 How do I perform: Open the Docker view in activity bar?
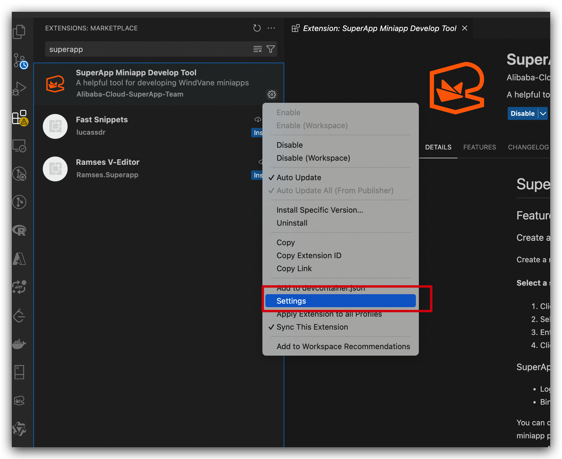coord(19,344)
